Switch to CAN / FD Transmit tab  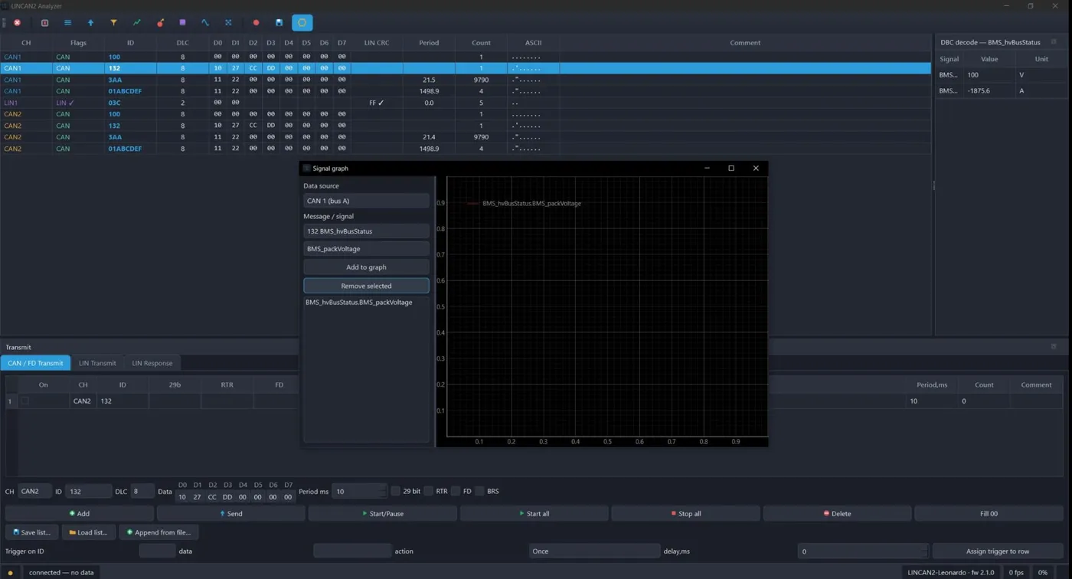coord(35,363)
